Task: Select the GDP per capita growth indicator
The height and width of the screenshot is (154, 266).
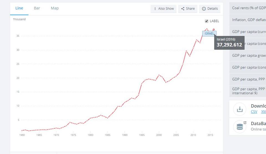Action: click(249, 55)
